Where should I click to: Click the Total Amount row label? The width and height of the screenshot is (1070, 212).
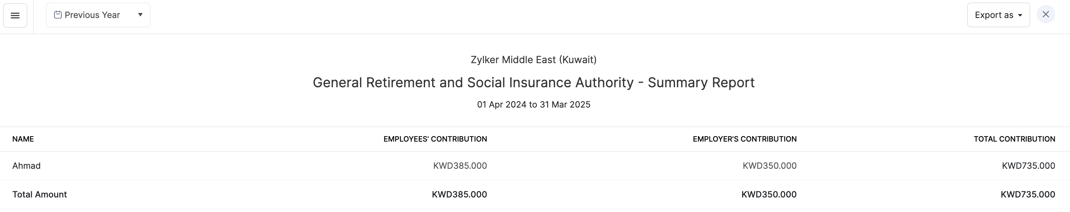click(40, 194)
